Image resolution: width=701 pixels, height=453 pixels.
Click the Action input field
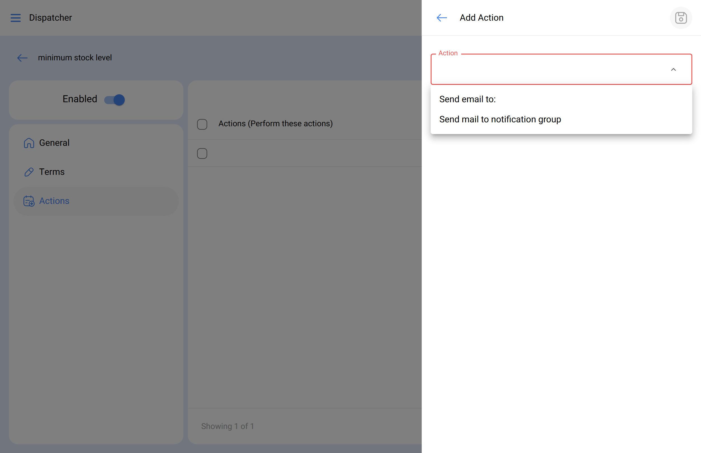click(548, 70)
